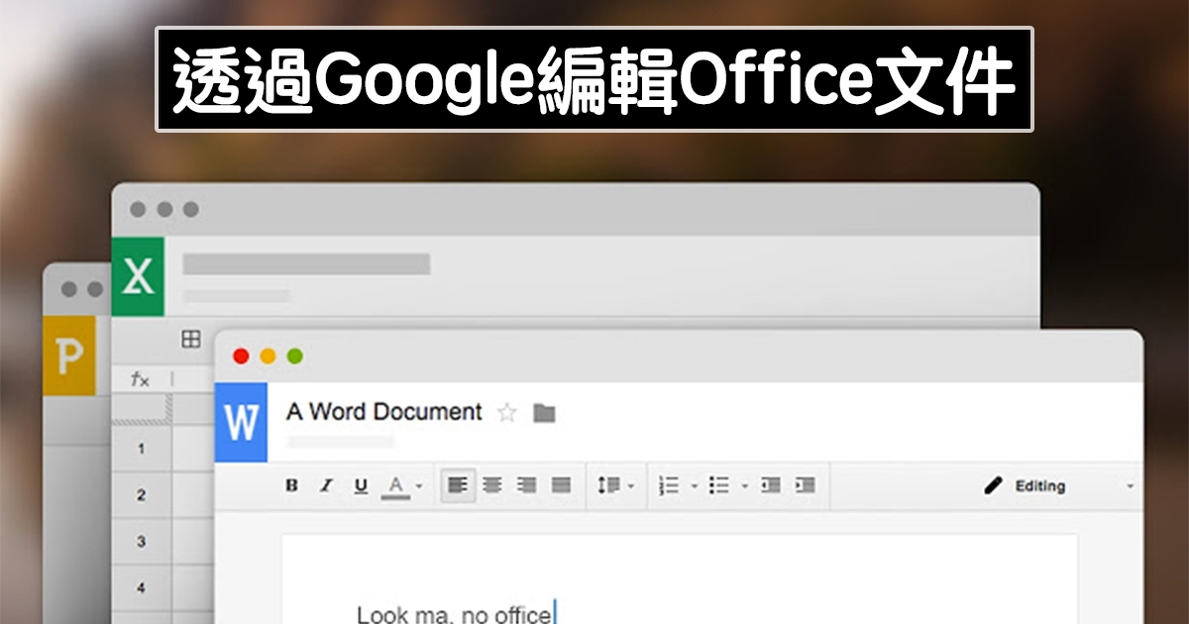Increase indent of the paragraph

point(806,485)
